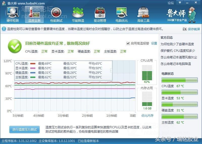Open the title bar dropdown menu arrow
202x144 pixels.
[x=180, y=3]
